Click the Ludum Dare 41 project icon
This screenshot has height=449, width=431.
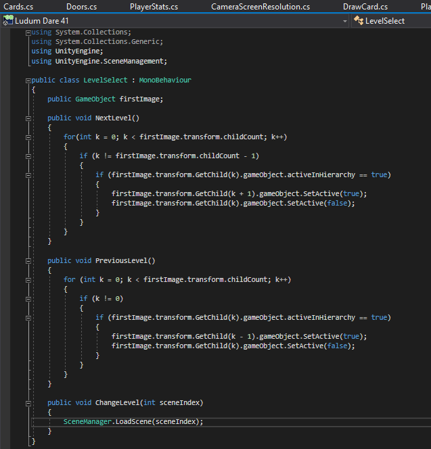click(x=8, y=20)
